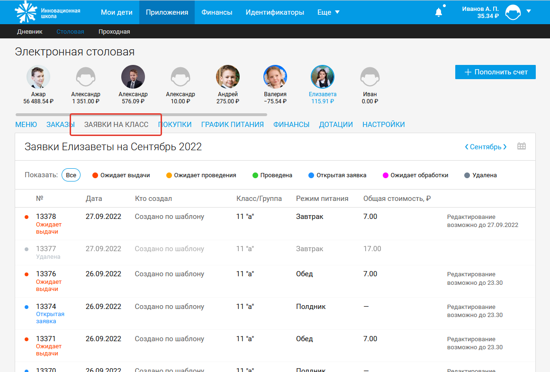Image resolution: width=550 pixels, height=372 pixels.
Task: Select child Елизавета avatar
Action: point(322,77)
